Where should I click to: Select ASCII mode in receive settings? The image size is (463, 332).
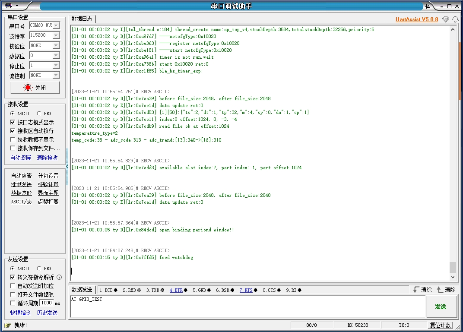point(12,113)
